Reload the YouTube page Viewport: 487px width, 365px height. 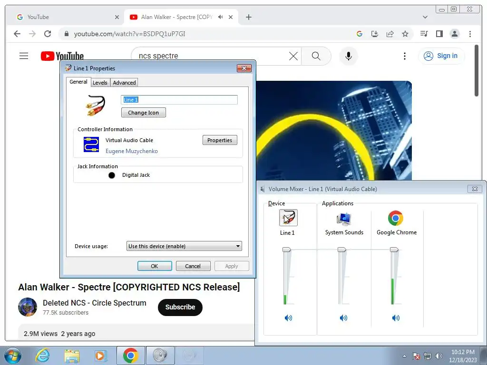[48, 34]
